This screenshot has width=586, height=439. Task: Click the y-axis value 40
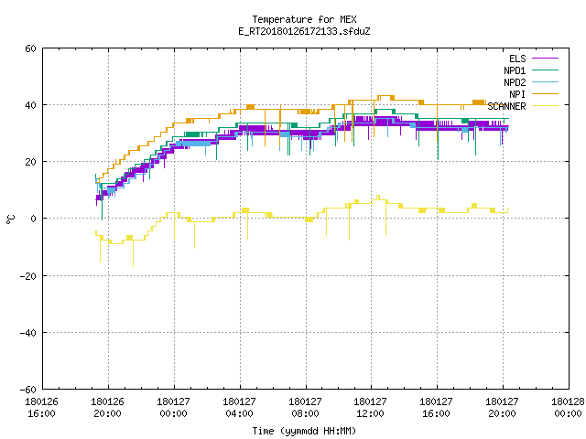coord(30,105)
